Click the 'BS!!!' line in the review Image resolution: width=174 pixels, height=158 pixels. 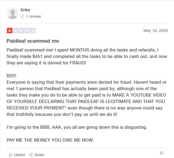point(12,76)
